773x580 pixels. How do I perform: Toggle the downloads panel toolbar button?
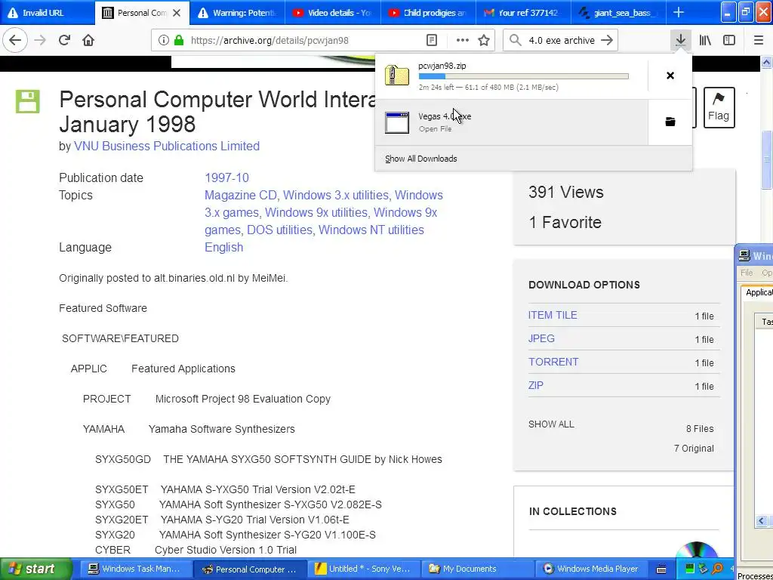click(680, 41)
